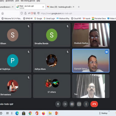Viewport: 116px width, 116px height.
Task: Open Welcome To G. H. Rais bookmark
Action: 12,19
